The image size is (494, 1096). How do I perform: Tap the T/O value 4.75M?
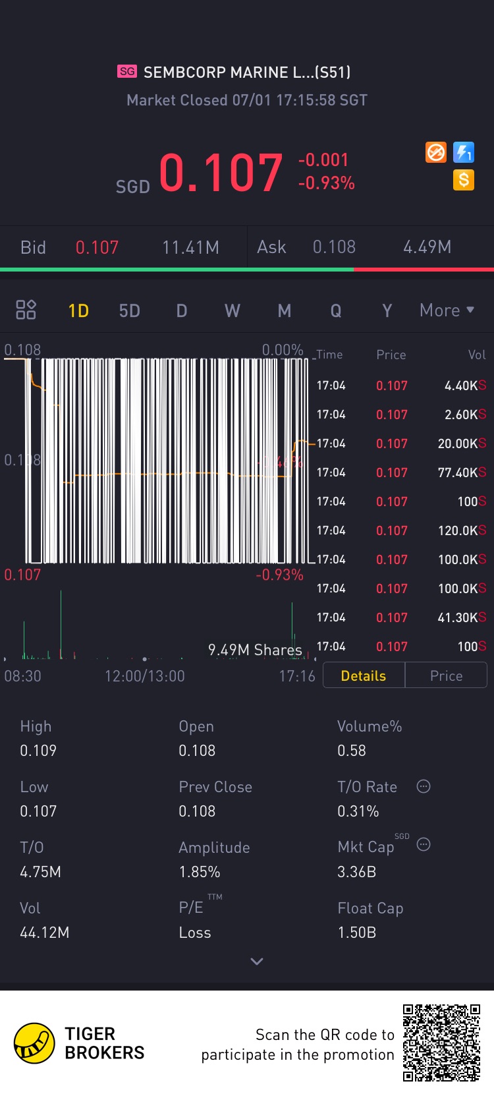(40, 872)
